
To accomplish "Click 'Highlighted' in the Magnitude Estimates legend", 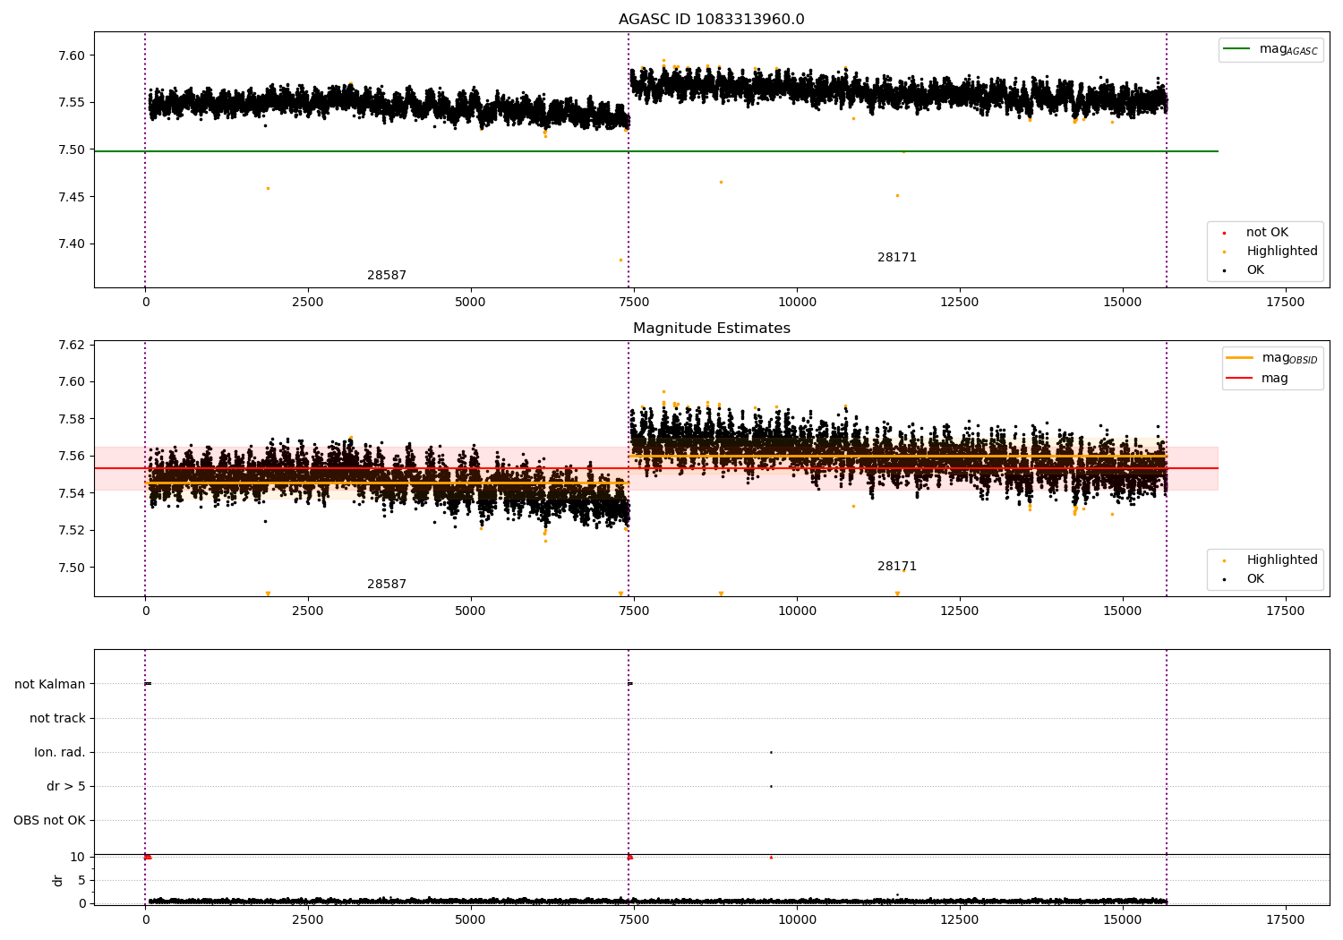I will coord(1282,560).
